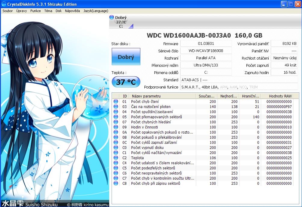
Task: Open the Nápověda menu
Action: pyautogui.click(x=72, y=11)
